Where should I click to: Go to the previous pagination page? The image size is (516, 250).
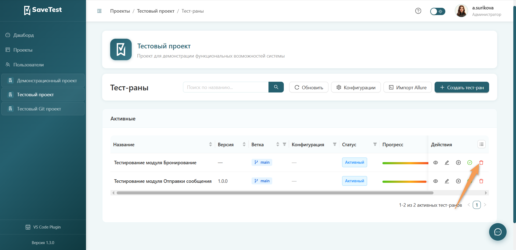pyautogui.click(x=469, y=205)
